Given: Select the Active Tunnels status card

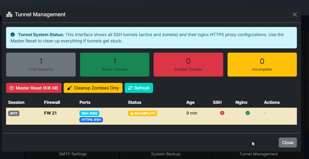Looking at the screenshot, I should (x=114, y=64).
